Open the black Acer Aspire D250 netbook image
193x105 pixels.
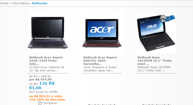pos(48,33)
